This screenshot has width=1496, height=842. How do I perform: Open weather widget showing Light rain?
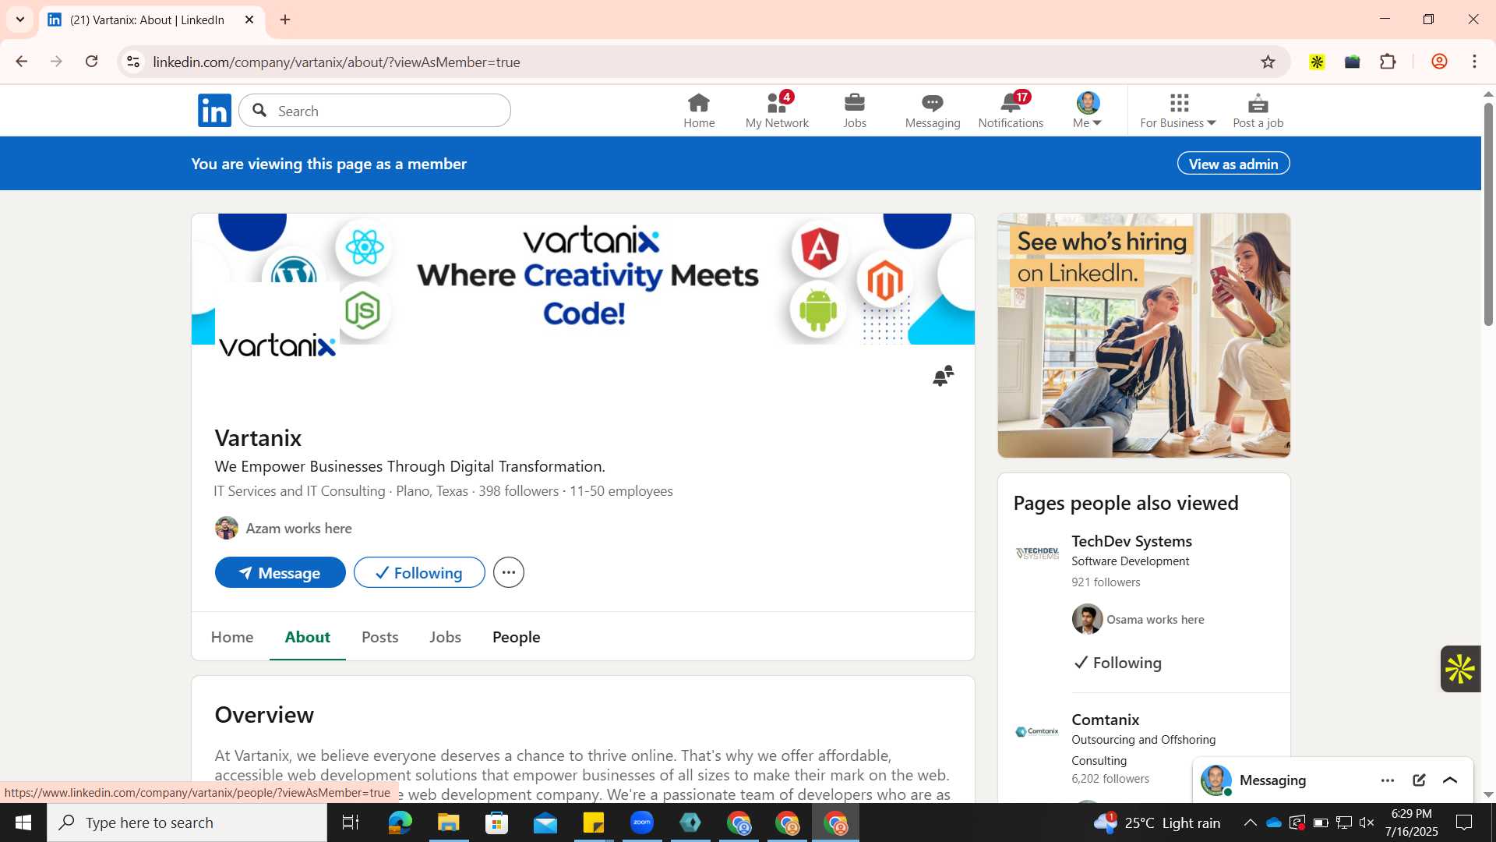tap(1156, 823)
